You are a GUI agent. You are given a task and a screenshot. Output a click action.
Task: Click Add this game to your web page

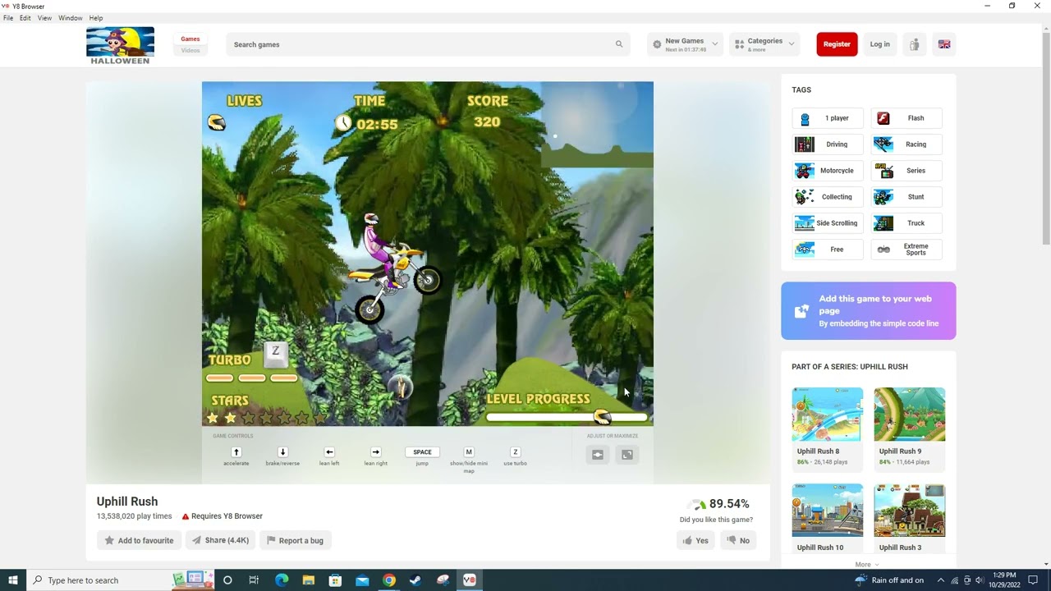869,311
